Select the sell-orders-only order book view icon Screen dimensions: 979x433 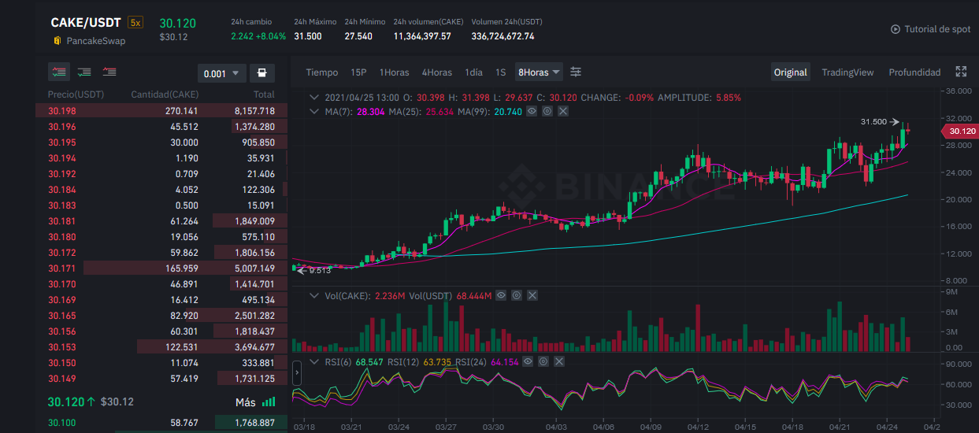(109, 72)
